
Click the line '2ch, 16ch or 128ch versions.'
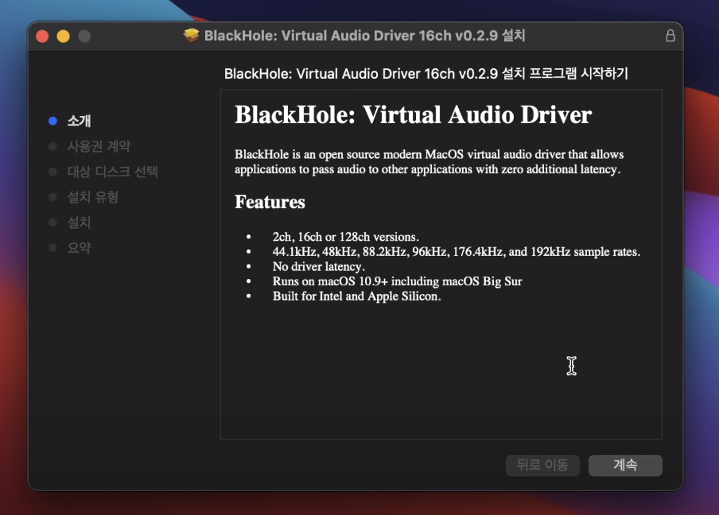coord(345,237)
